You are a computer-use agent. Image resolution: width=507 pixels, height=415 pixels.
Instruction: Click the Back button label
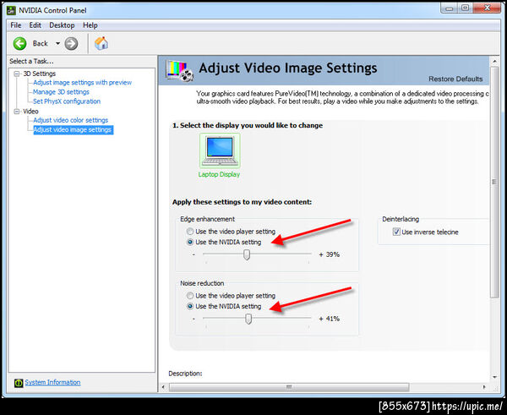pyautogui.click(x=40, y=43)
